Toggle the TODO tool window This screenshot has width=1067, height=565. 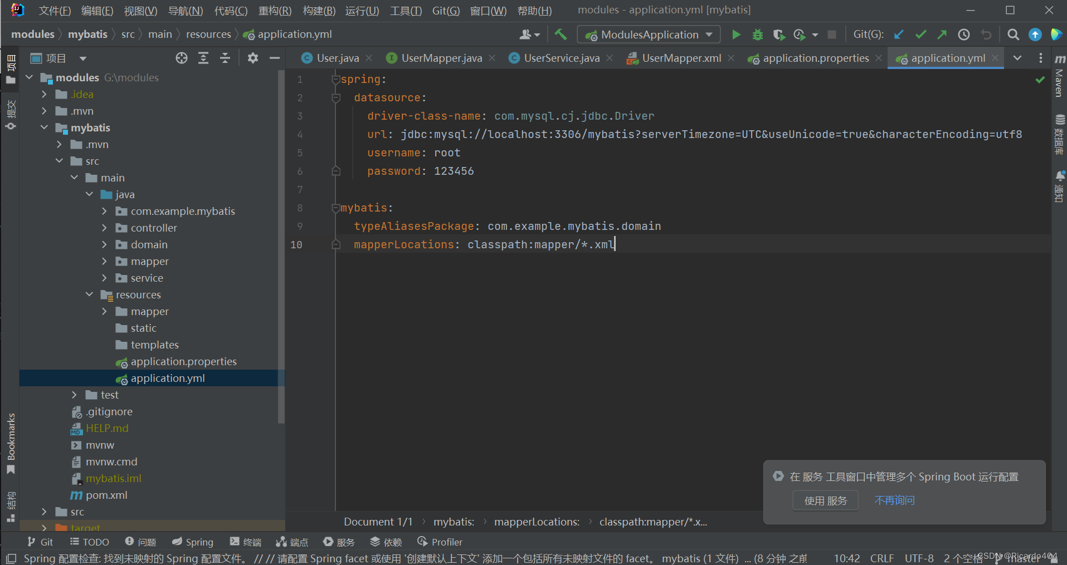coord(89,541)
